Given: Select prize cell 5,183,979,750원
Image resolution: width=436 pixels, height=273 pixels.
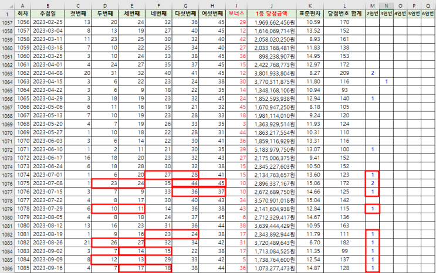Looking at the screenshot, I should coord(272,149).
